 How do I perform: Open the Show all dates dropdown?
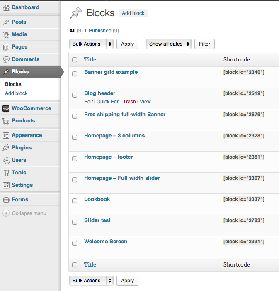coord(168,44)
